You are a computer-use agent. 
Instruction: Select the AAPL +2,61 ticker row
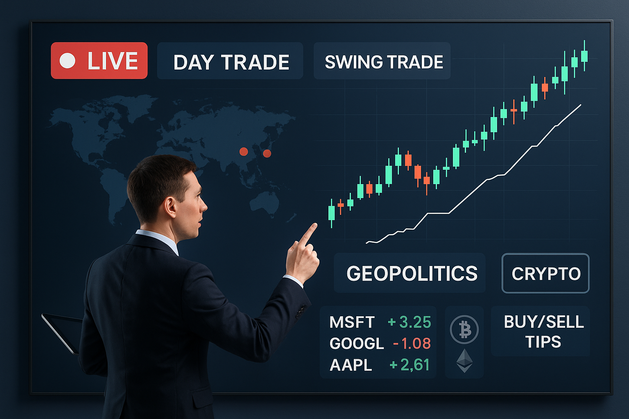380,365
